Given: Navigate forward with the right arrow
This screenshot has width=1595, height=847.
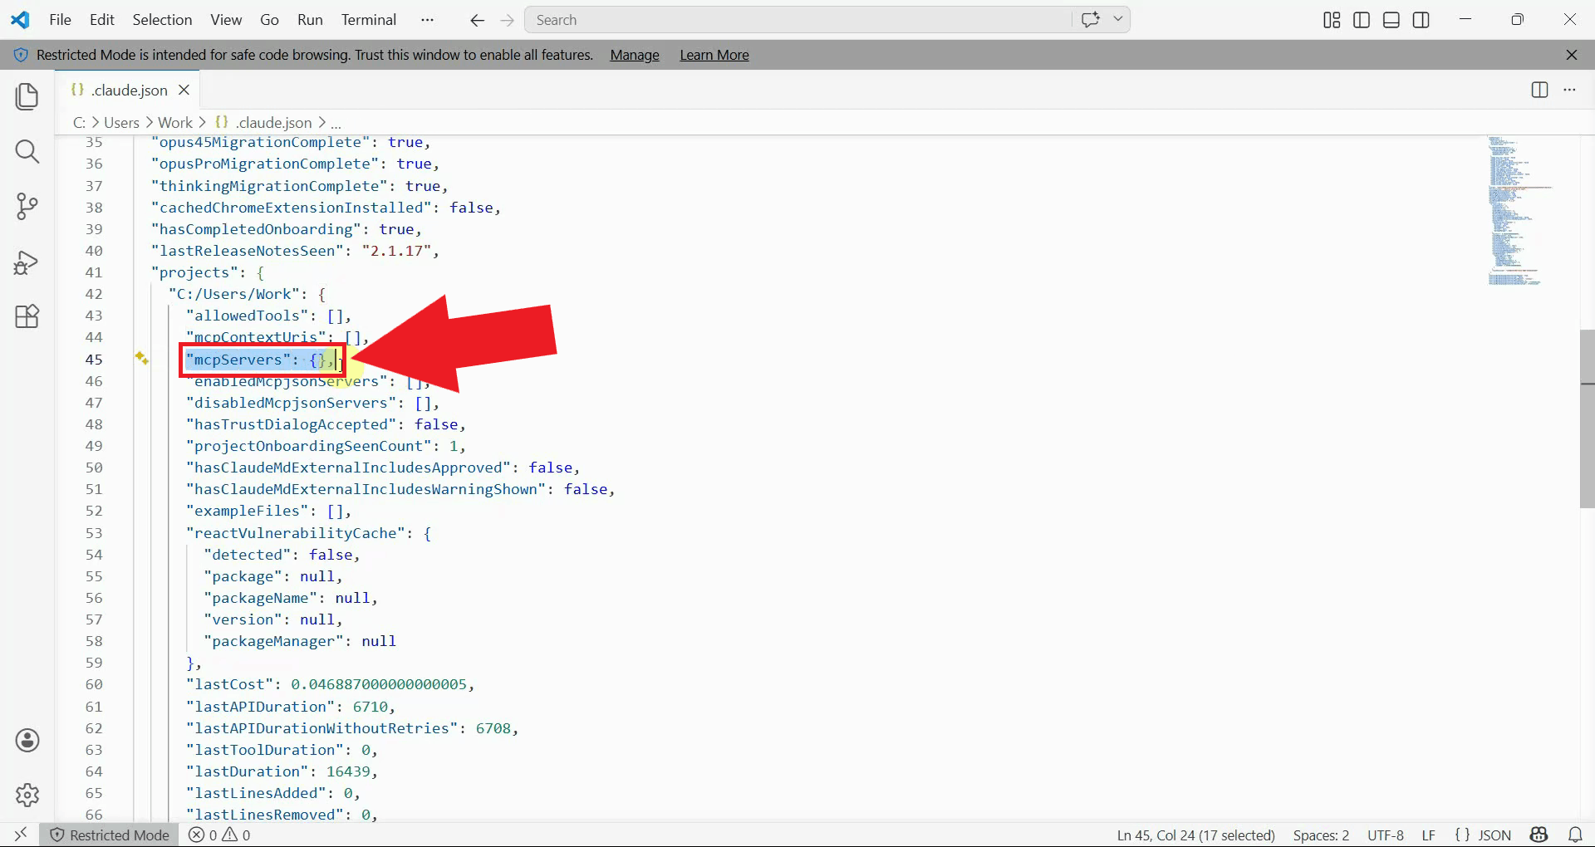Looking at the screenshot, I should 508,20.
